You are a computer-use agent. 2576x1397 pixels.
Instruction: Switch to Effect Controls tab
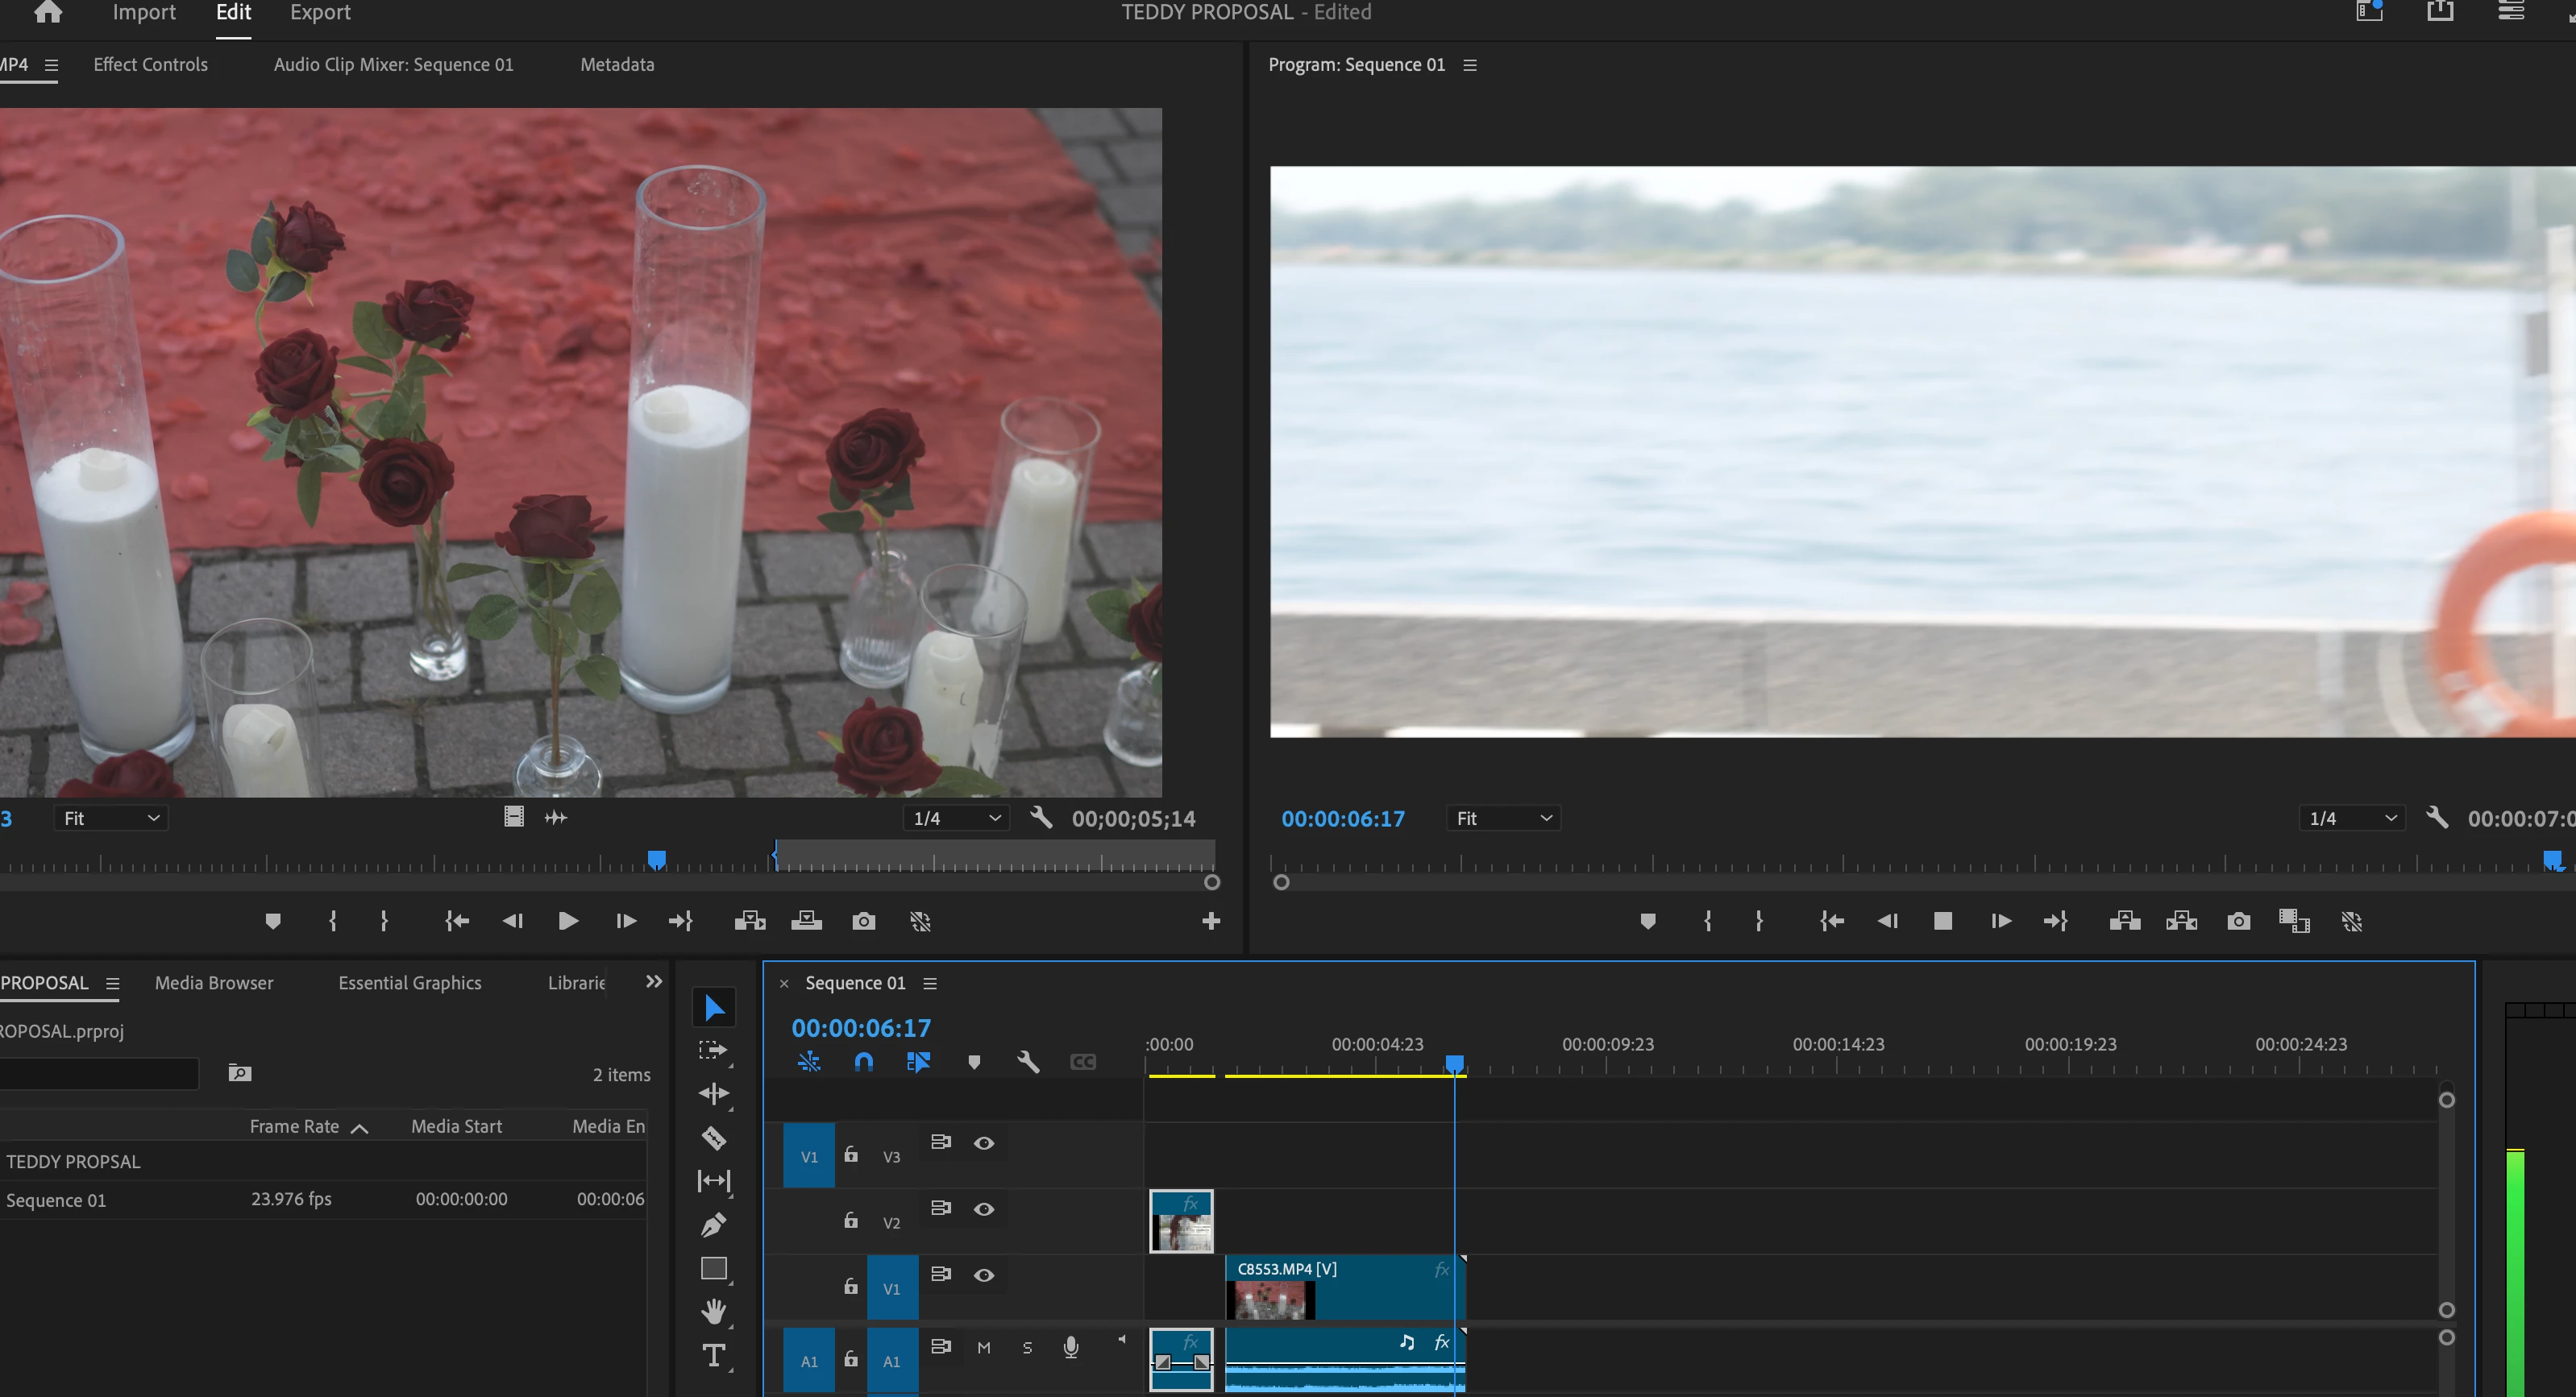(x=150, y=64)
